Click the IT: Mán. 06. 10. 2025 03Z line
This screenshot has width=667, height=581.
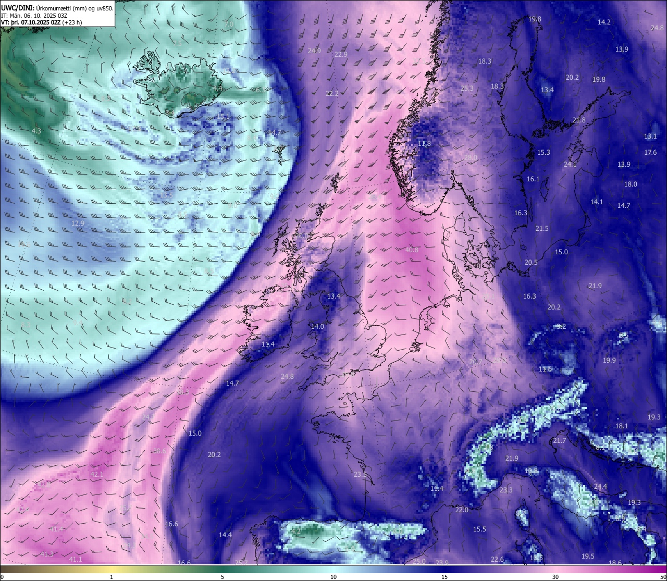tap(34, 16)
